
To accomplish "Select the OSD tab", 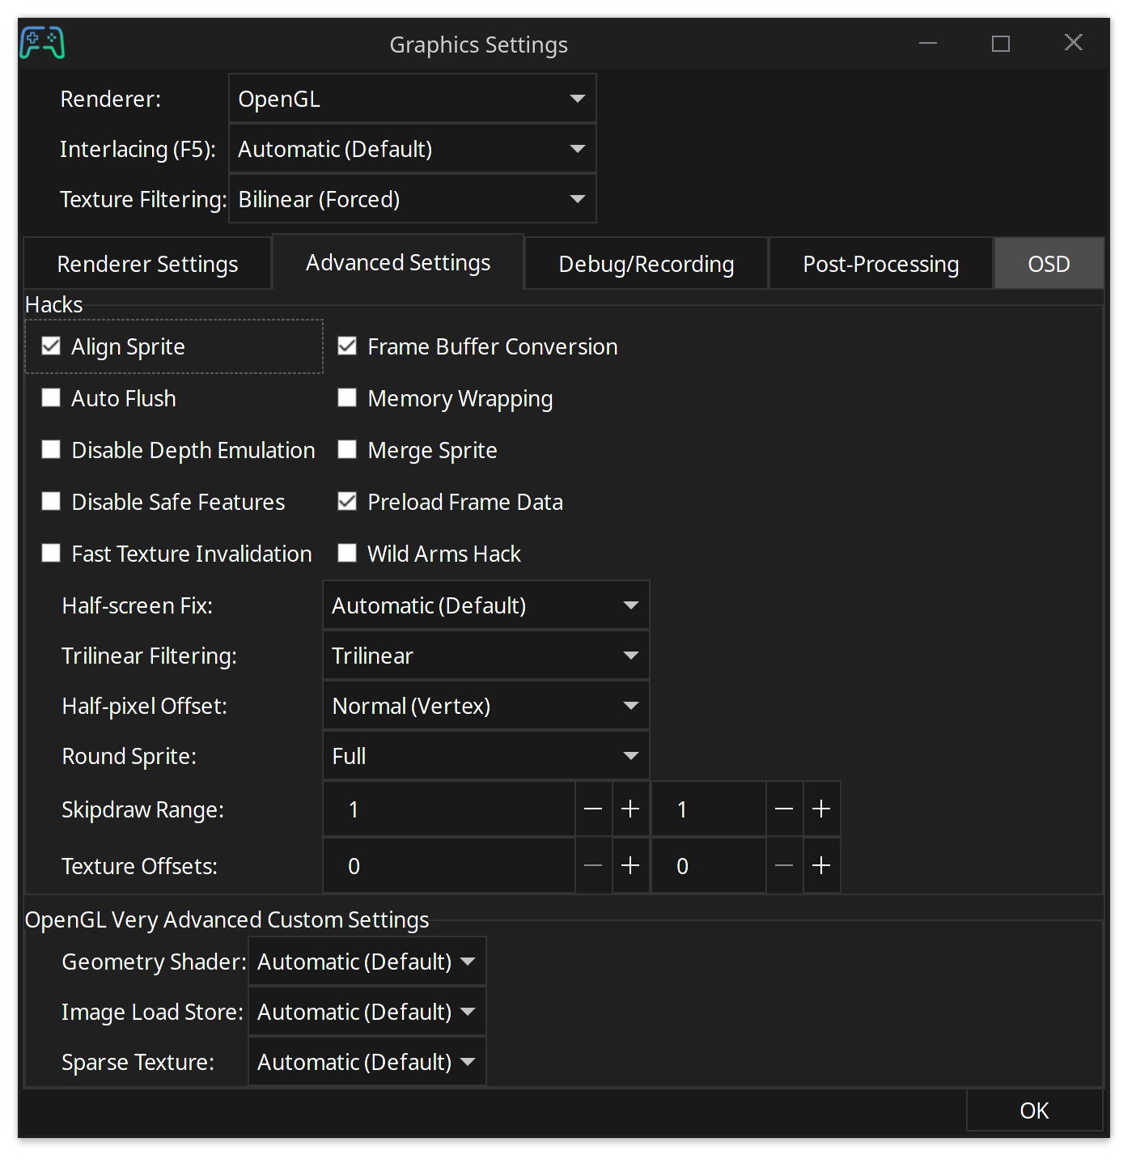I will 1049,263.
